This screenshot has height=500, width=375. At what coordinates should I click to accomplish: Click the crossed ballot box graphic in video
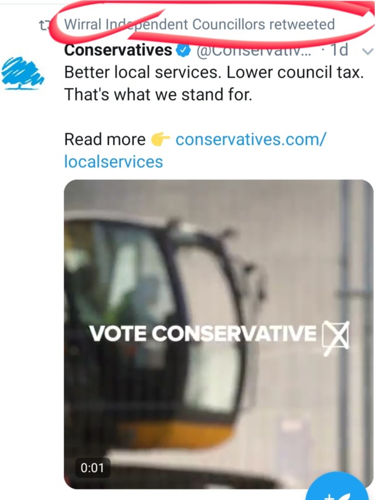(336, 338)
